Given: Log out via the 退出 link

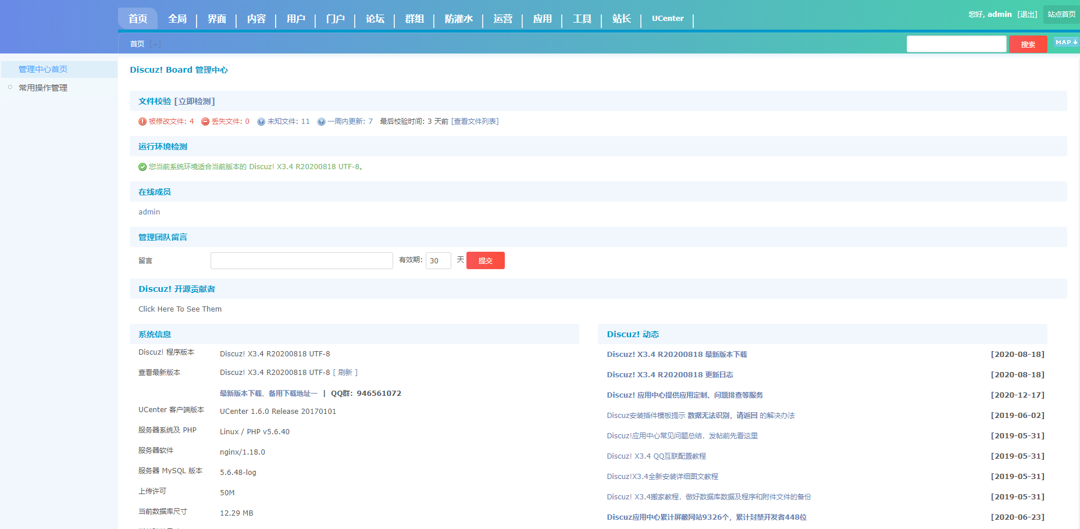Looking at the screenshot, I should point(1027,15).
